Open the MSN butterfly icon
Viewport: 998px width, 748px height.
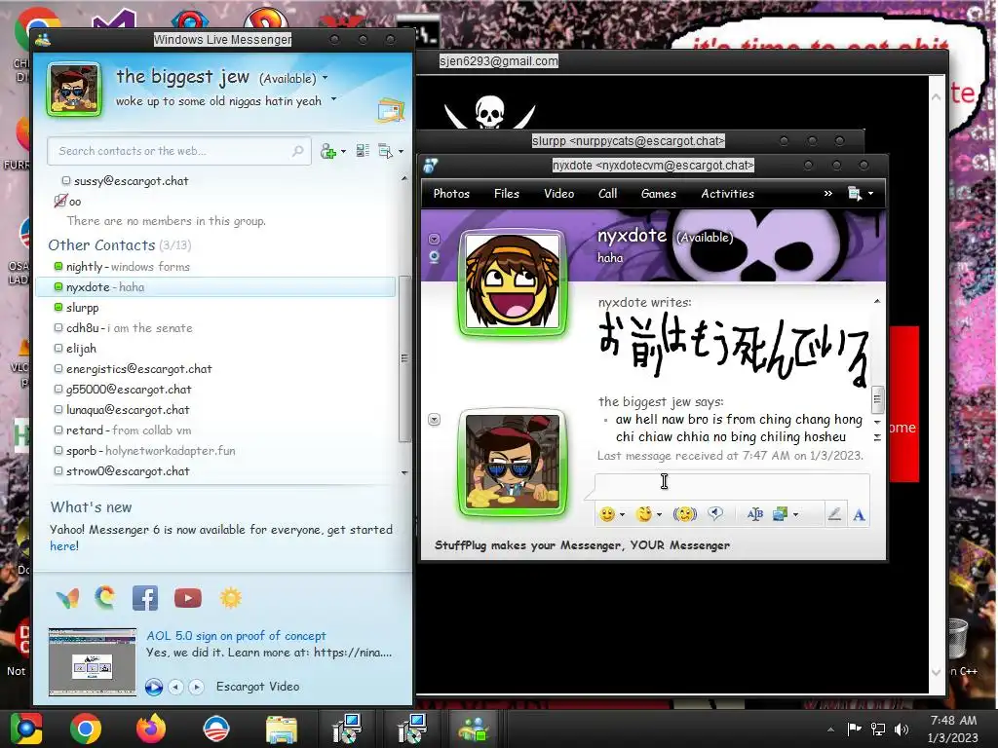point(67,599)
